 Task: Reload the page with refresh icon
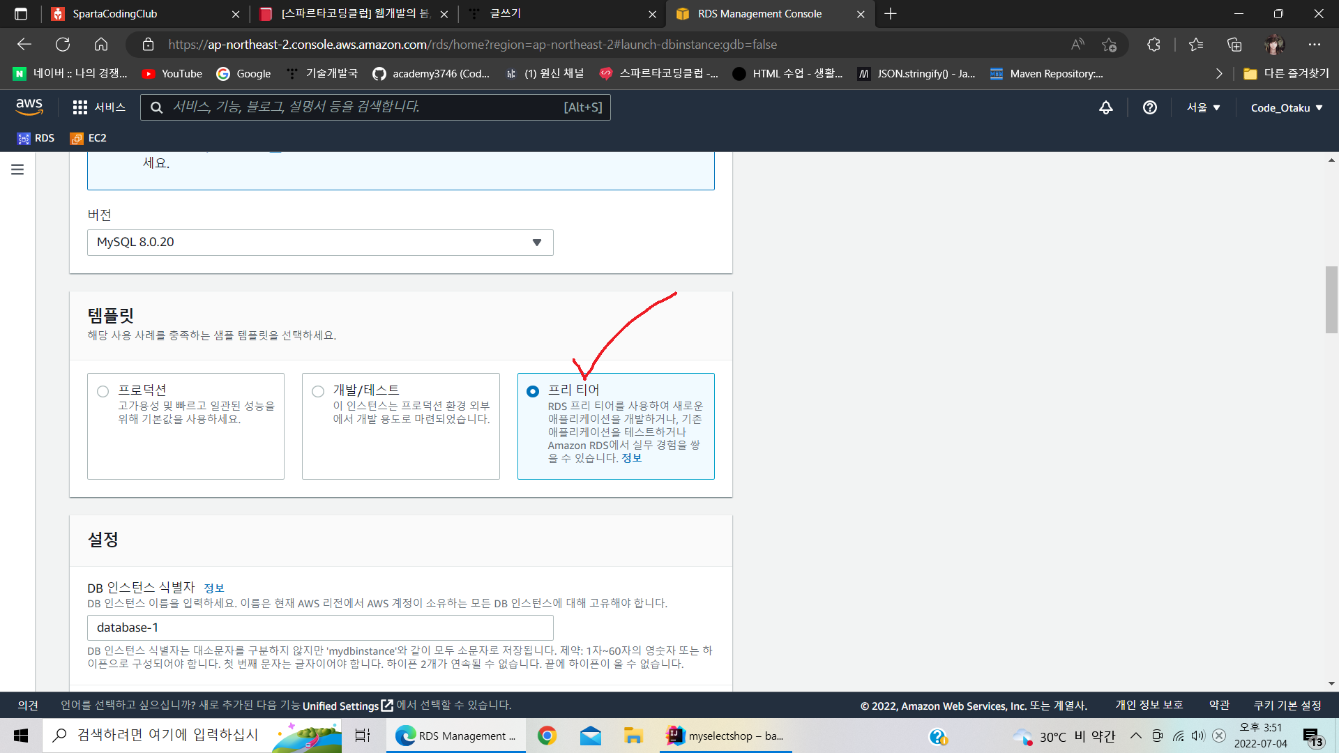(63, 45)
